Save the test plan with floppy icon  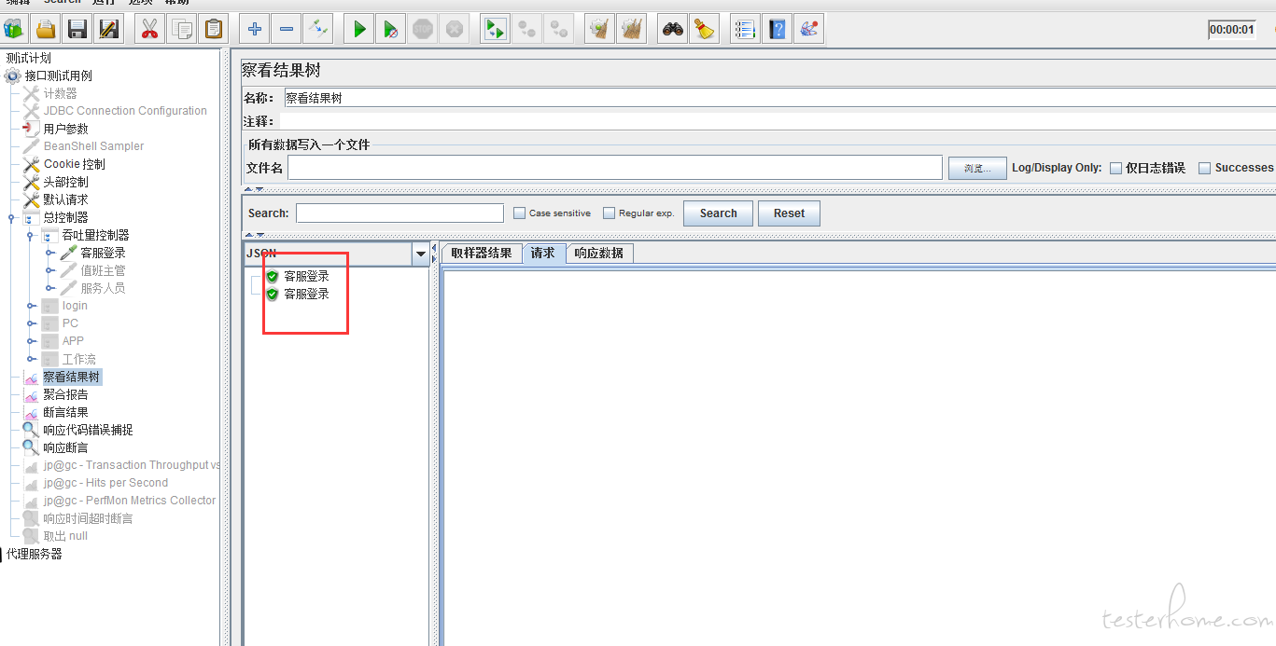coord(77,29)
